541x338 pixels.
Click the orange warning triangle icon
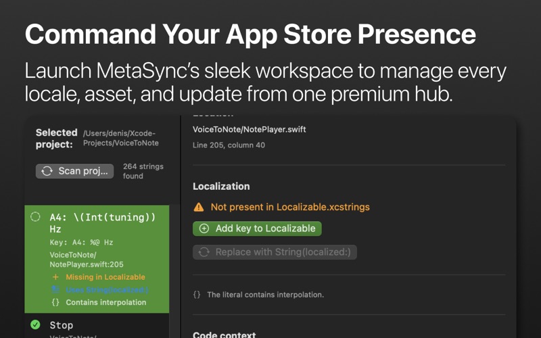tap(199, 207)
